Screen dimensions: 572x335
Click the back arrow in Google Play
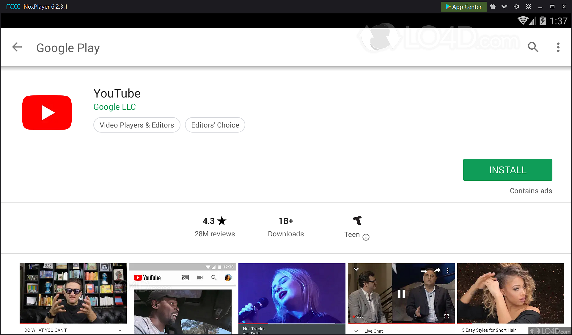tap(17, 47)
